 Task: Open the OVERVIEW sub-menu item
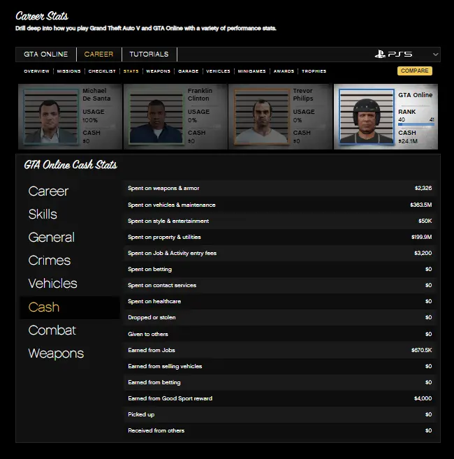click(x=36, y=71)
